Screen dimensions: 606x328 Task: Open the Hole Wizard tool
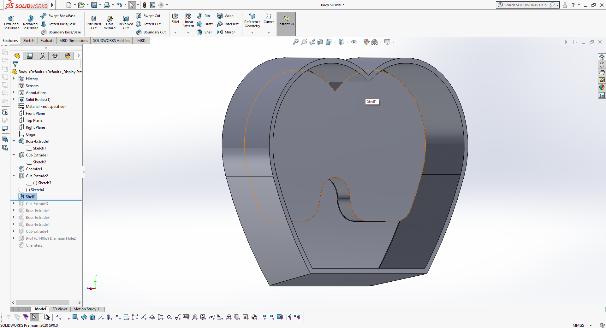tap(110, 22)
